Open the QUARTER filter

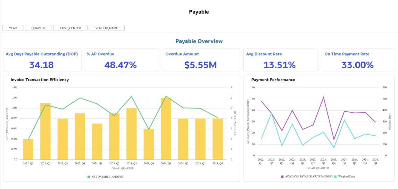[x=38, y=28]
